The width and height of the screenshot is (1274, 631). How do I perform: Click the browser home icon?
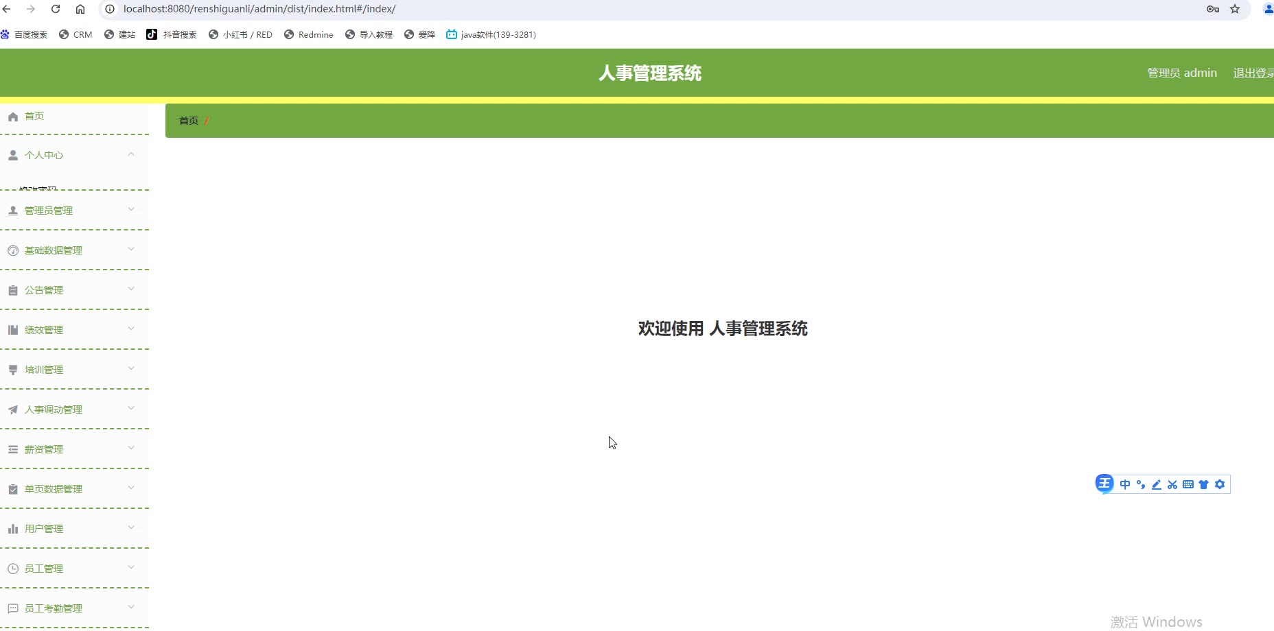[x=80, y=9]
